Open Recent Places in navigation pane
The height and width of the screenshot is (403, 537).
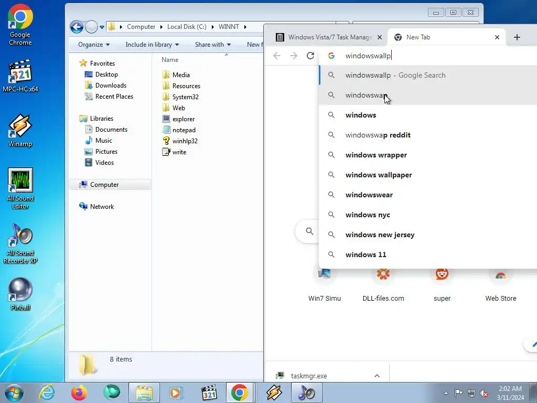109,97
